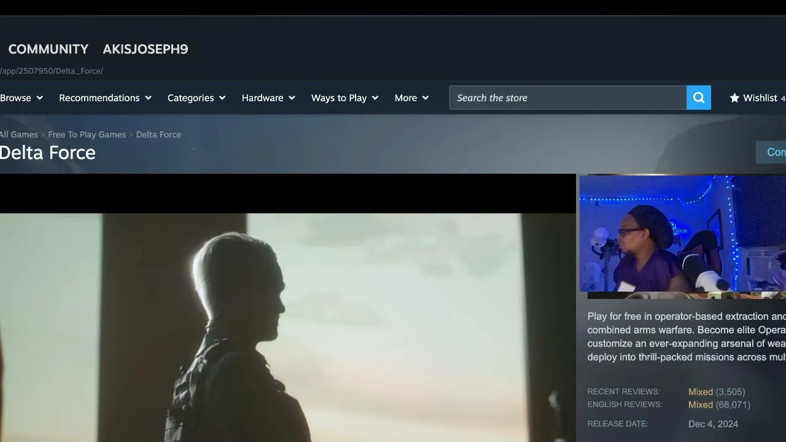
Task: Expand the Browse dropdown chevron
Action: pos(39,98)
